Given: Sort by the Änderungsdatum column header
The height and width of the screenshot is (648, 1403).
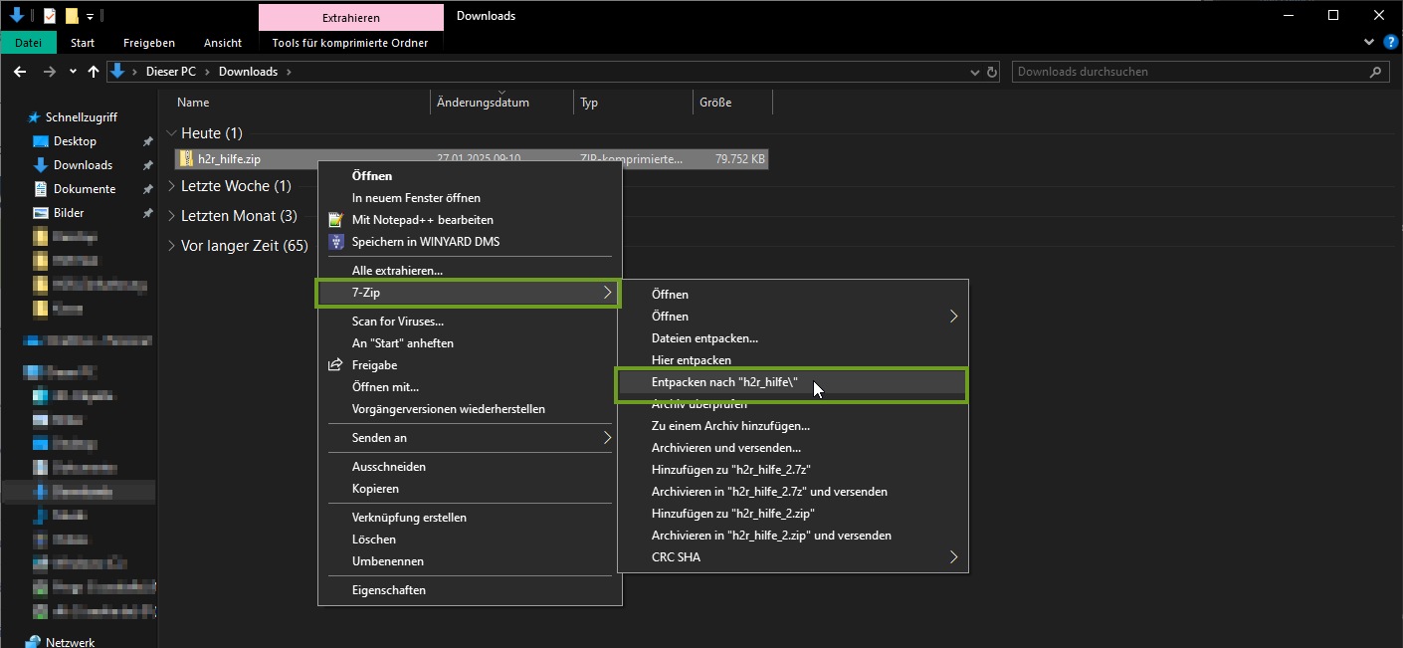Looking at the screenshot, I should 484,103.
